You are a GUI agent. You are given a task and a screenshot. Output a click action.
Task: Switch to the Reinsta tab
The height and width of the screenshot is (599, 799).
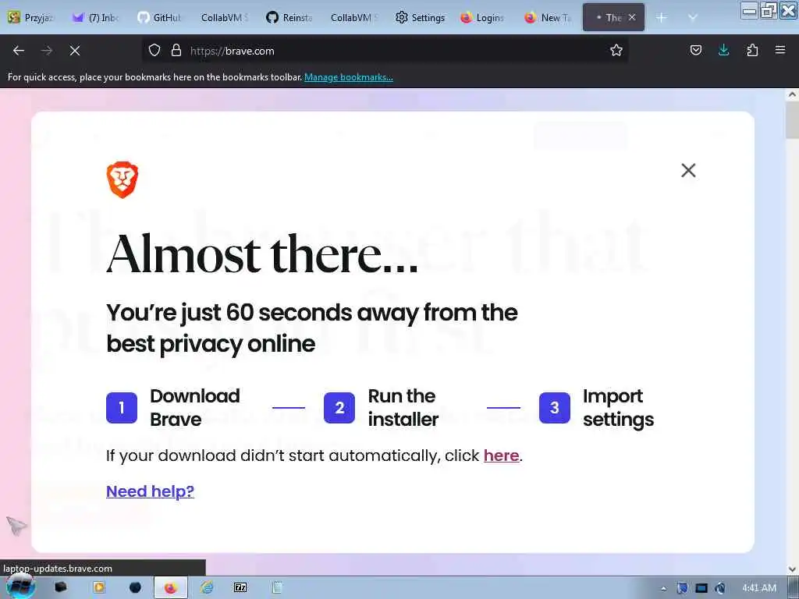pyautogui.click(x=289, y=18)
